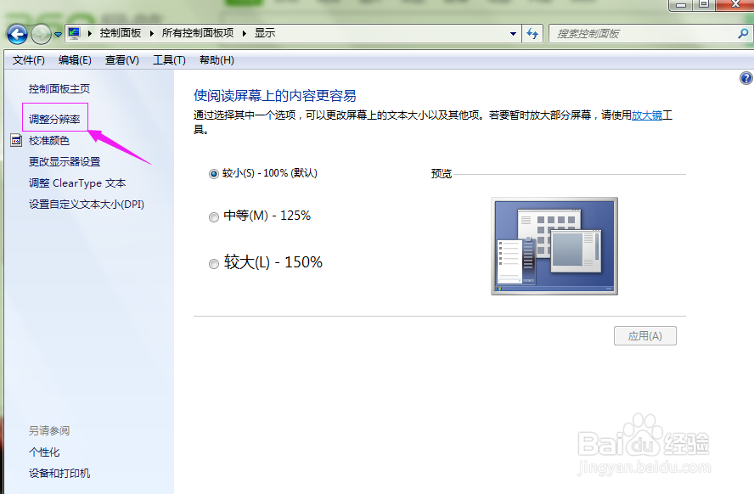The width and height of the screenshot is (754, 494).
Task: Click the search magnifier in the search box
Action: (741, 33)
